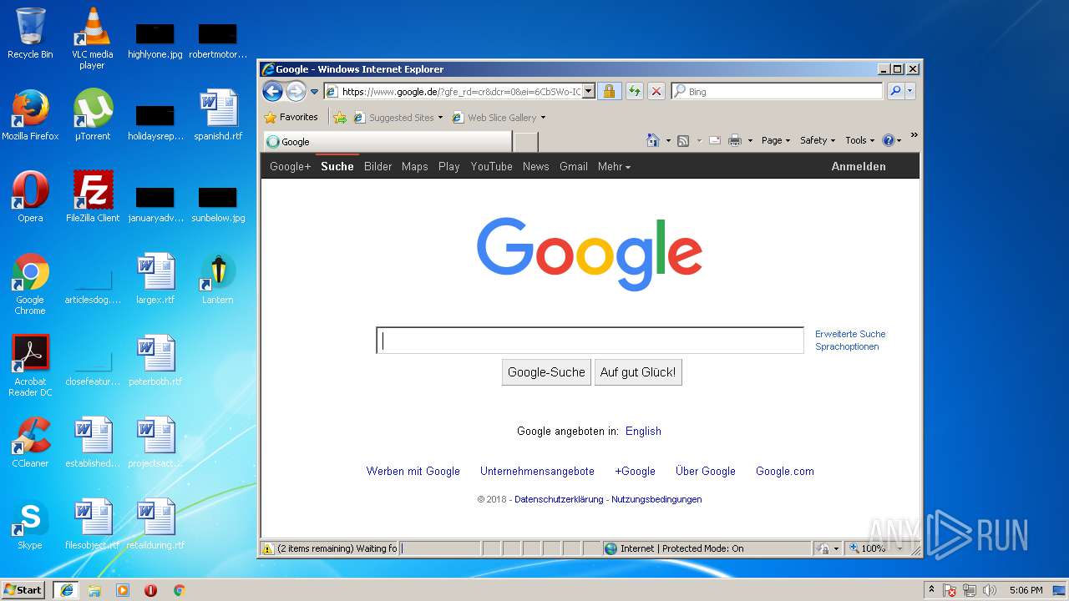1069x601 pixels.
Task: Click Add to Favorites Bar icon
Action: coord(340,118)
